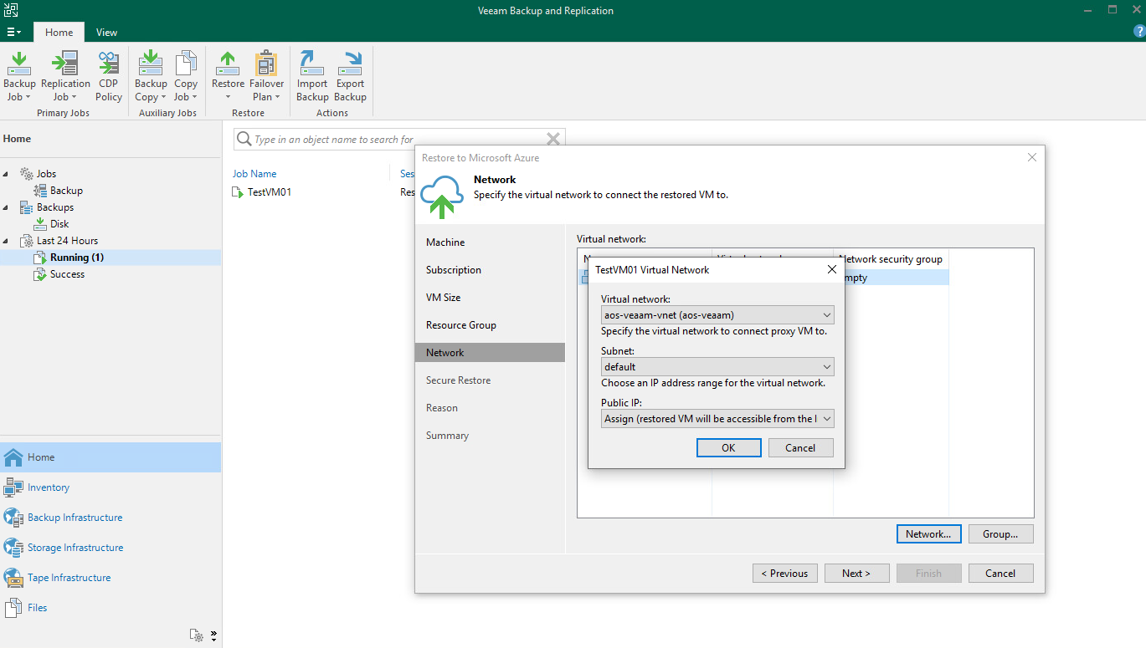Viewport: 1146px width, 648px height.
Task: Go to the Secure Restore wizard step
Action: 490,380
